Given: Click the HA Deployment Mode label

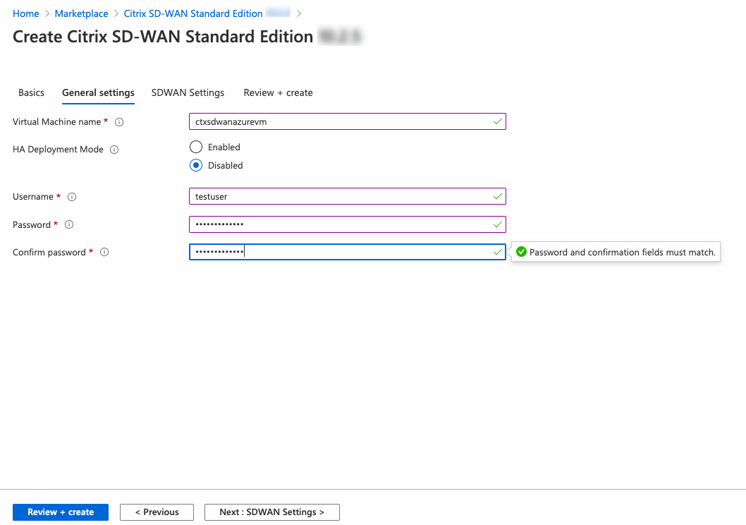Looking at the screenshot, I should (x=58, y=150).
